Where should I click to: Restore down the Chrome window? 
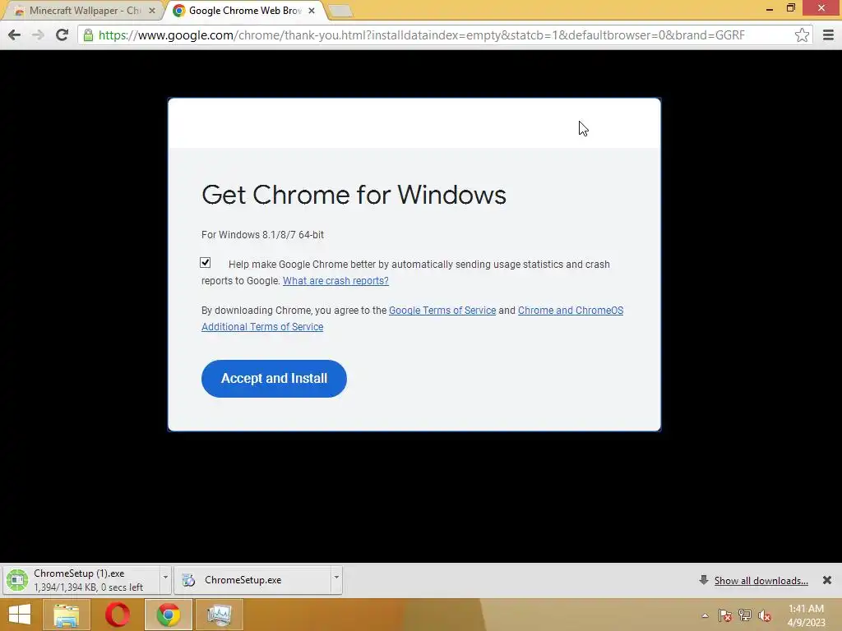click(790, 8)
